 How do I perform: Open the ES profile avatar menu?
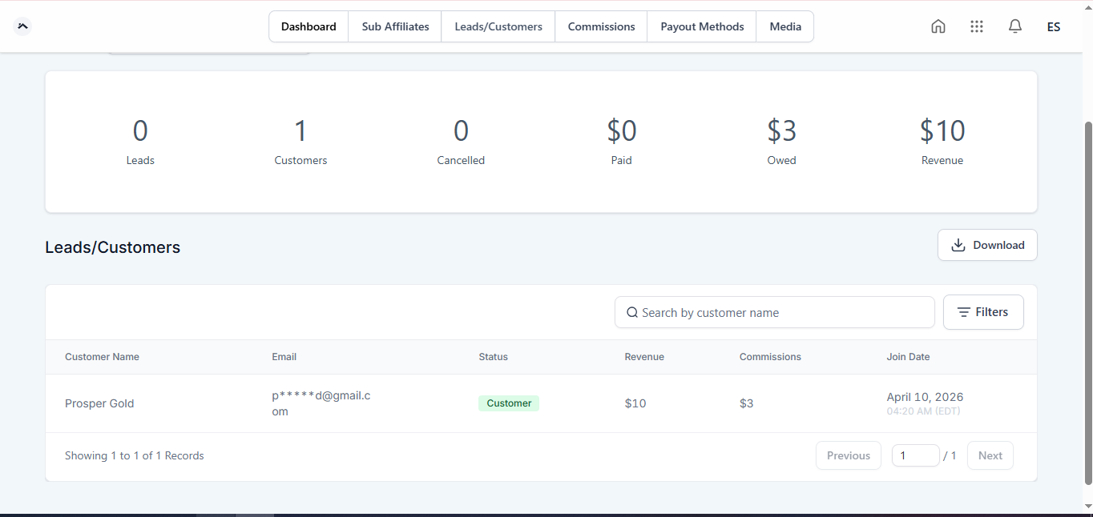click(x=1053, y=26)
